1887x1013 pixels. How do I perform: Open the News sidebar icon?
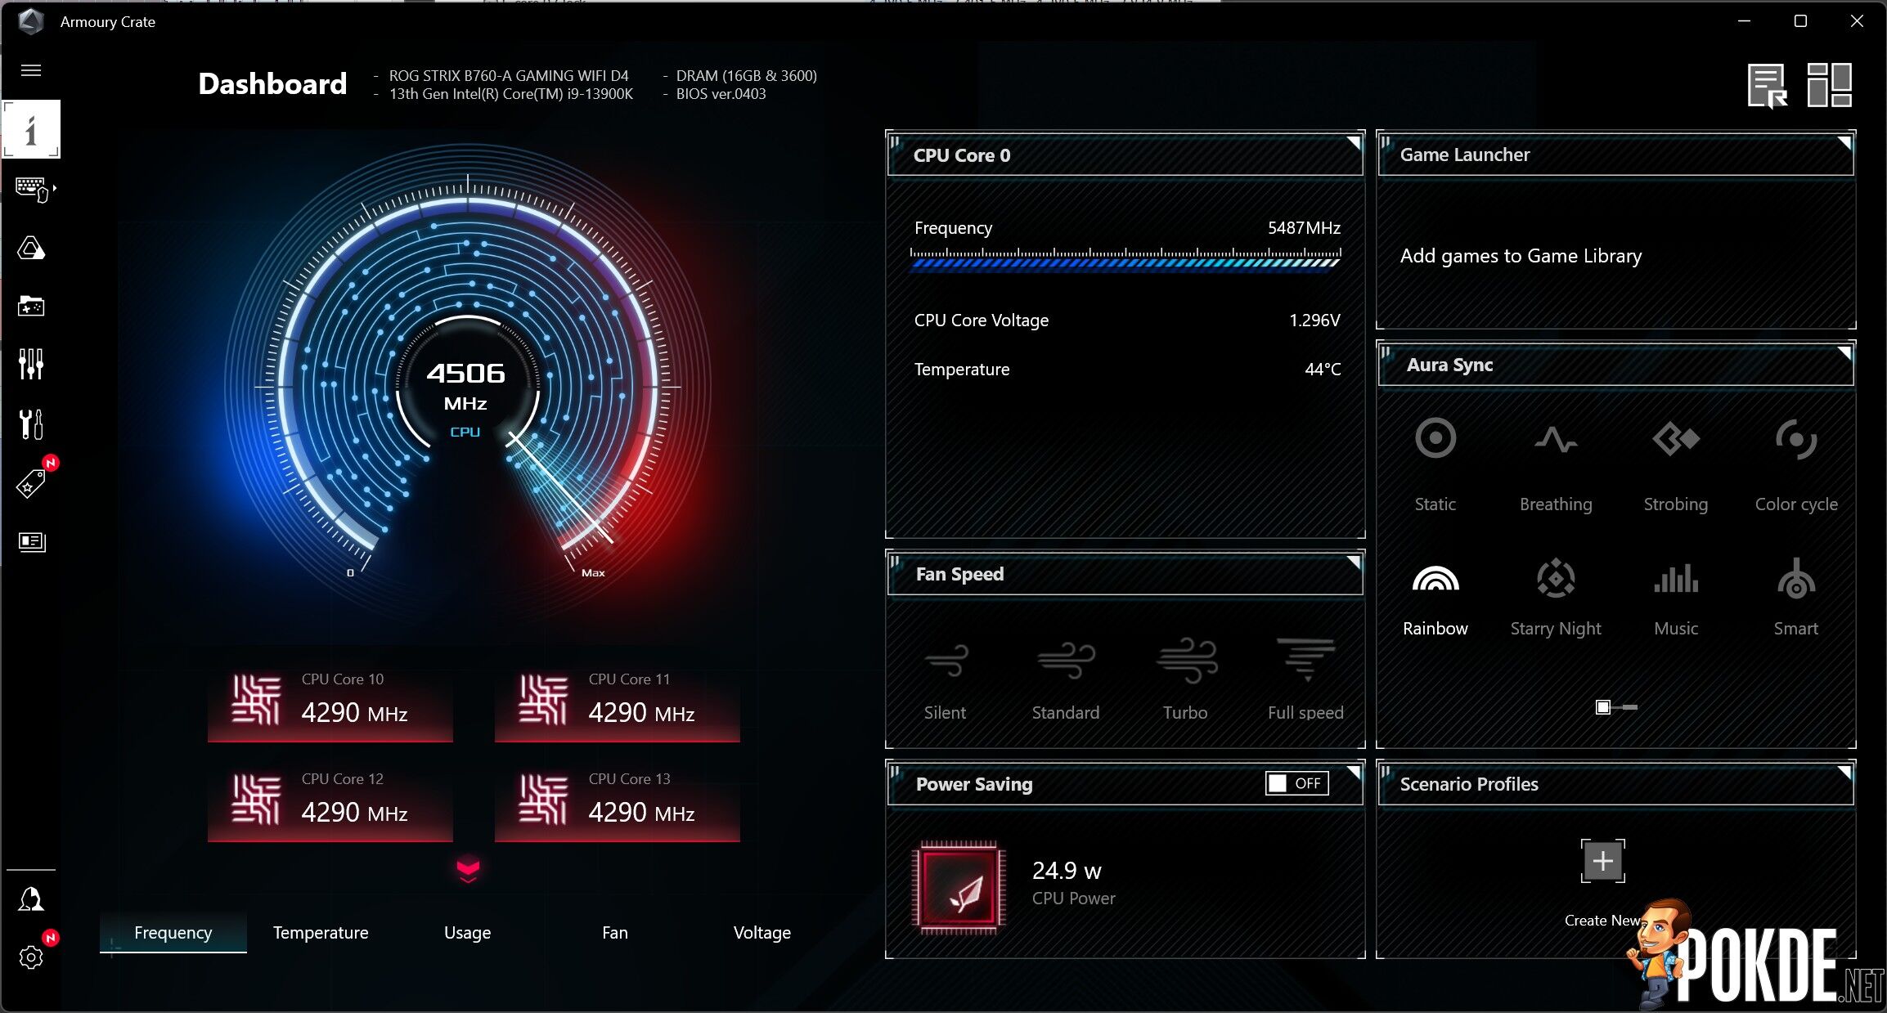pyautogui.click(x=31, y=542)
